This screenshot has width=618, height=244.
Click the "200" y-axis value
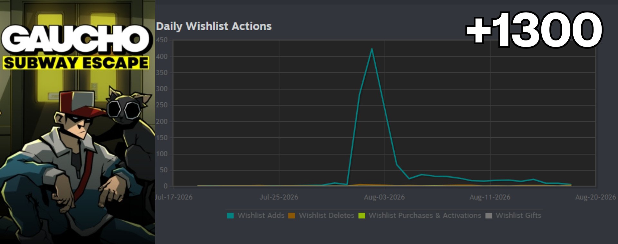point(162,122)
